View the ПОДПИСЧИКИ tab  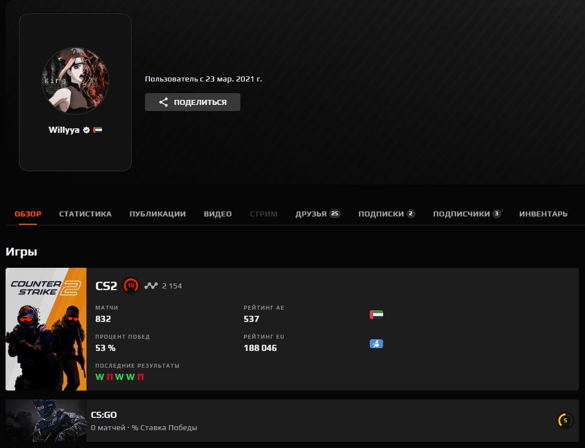coord(467,214)
